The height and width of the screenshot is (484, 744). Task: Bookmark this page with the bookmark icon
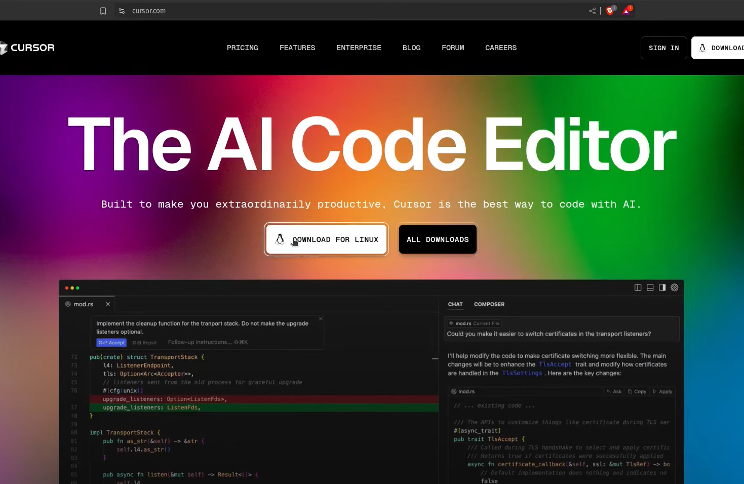point(103,11)
